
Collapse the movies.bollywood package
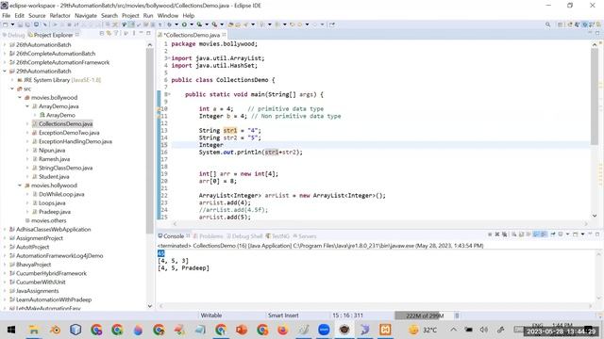pyautogui.click(x=20, y=98)
